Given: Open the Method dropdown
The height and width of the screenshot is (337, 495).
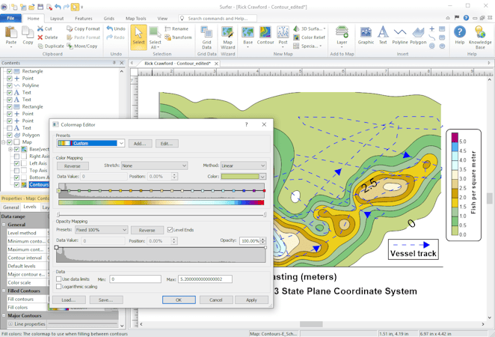Looking at the screenshot, I should click(244, 166).
